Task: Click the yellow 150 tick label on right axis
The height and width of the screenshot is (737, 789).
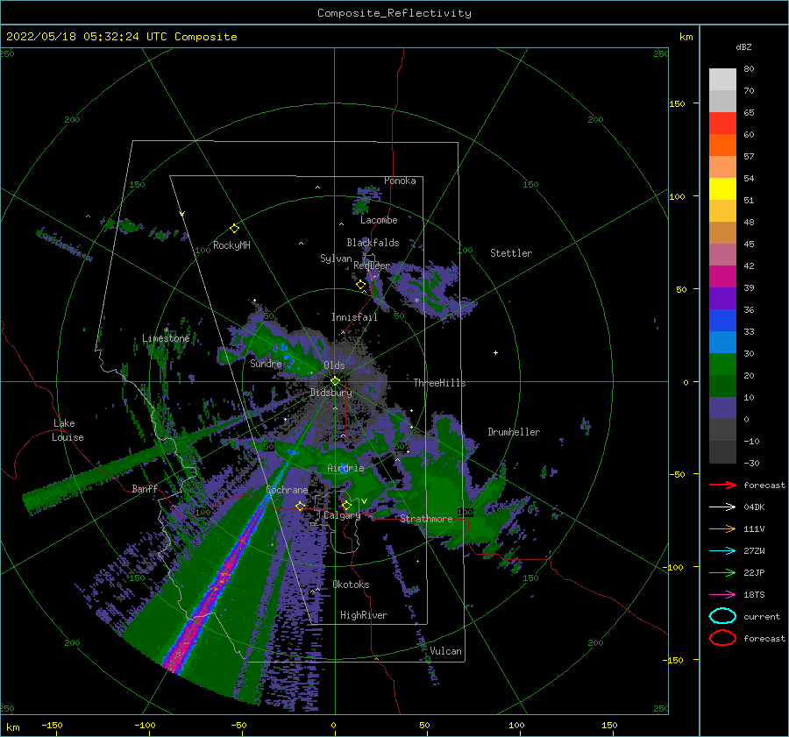Action: [677, 103]
